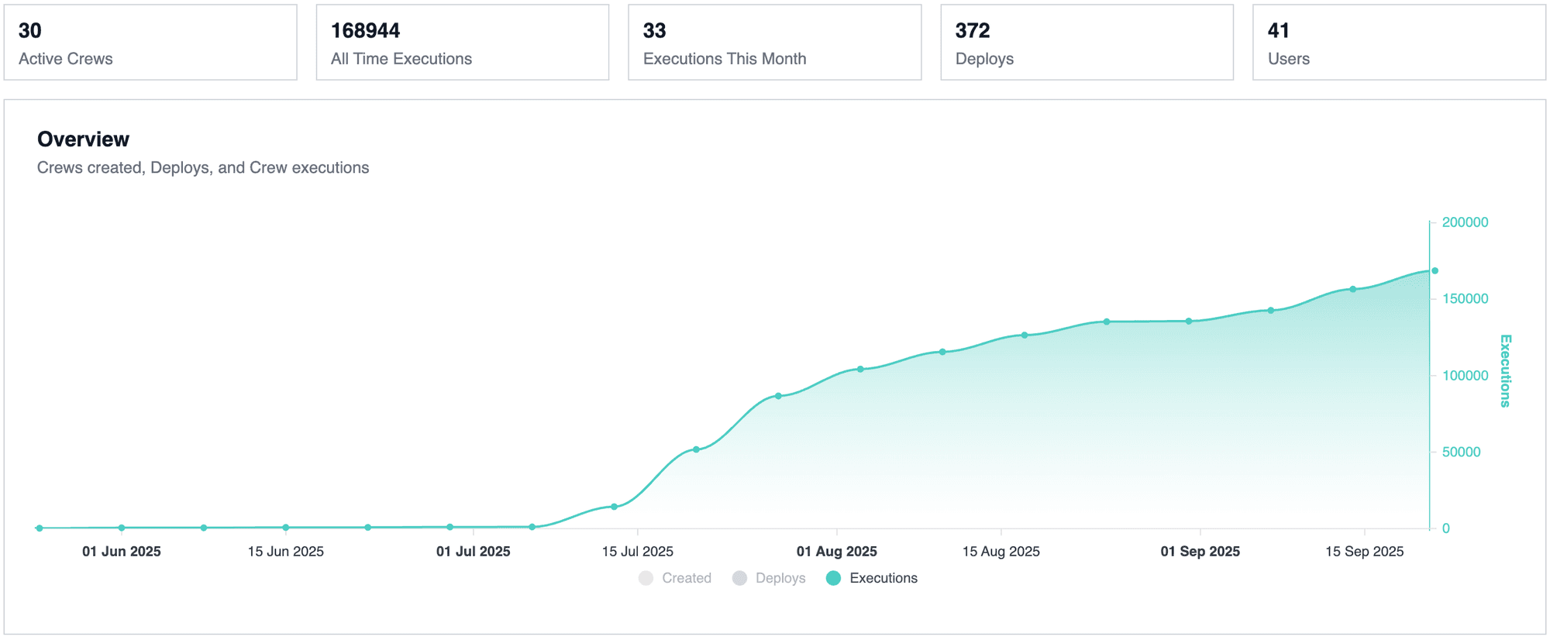The height and width of the screenshot is (640, 1550).
Task: Click the data point near 01 Aug 2025
Action: point(860,369)
